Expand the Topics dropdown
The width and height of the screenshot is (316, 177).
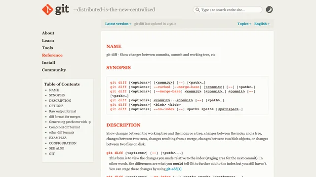(x=244, y=24)
